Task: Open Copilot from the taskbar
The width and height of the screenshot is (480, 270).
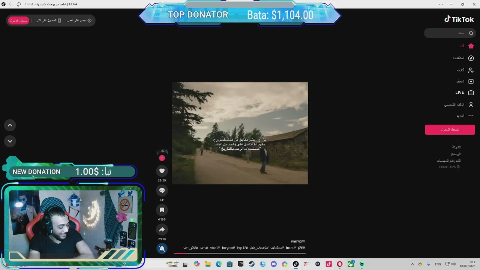Action: 197,264
